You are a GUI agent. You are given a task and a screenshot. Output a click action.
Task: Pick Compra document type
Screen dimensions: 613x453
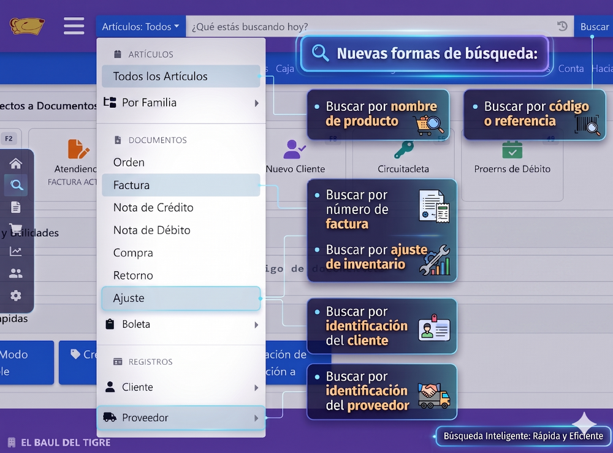pos(181,253)
